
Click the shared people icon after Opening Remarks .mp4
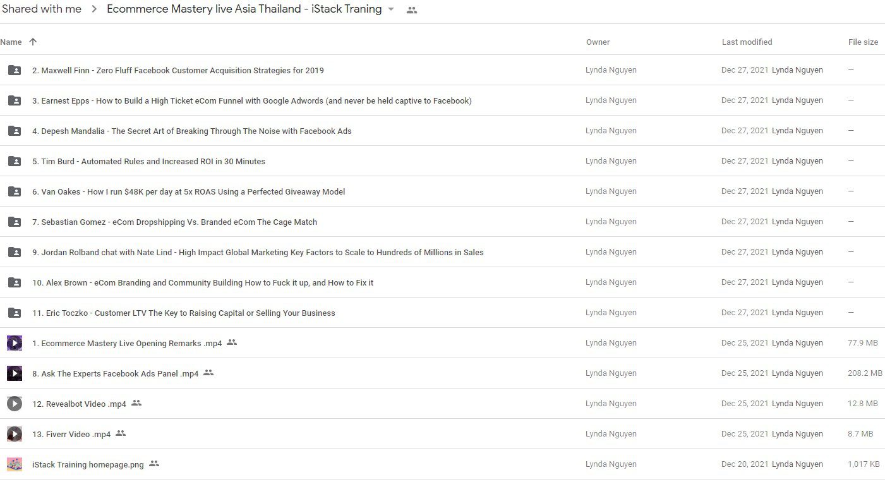click(x=232, y=342)
